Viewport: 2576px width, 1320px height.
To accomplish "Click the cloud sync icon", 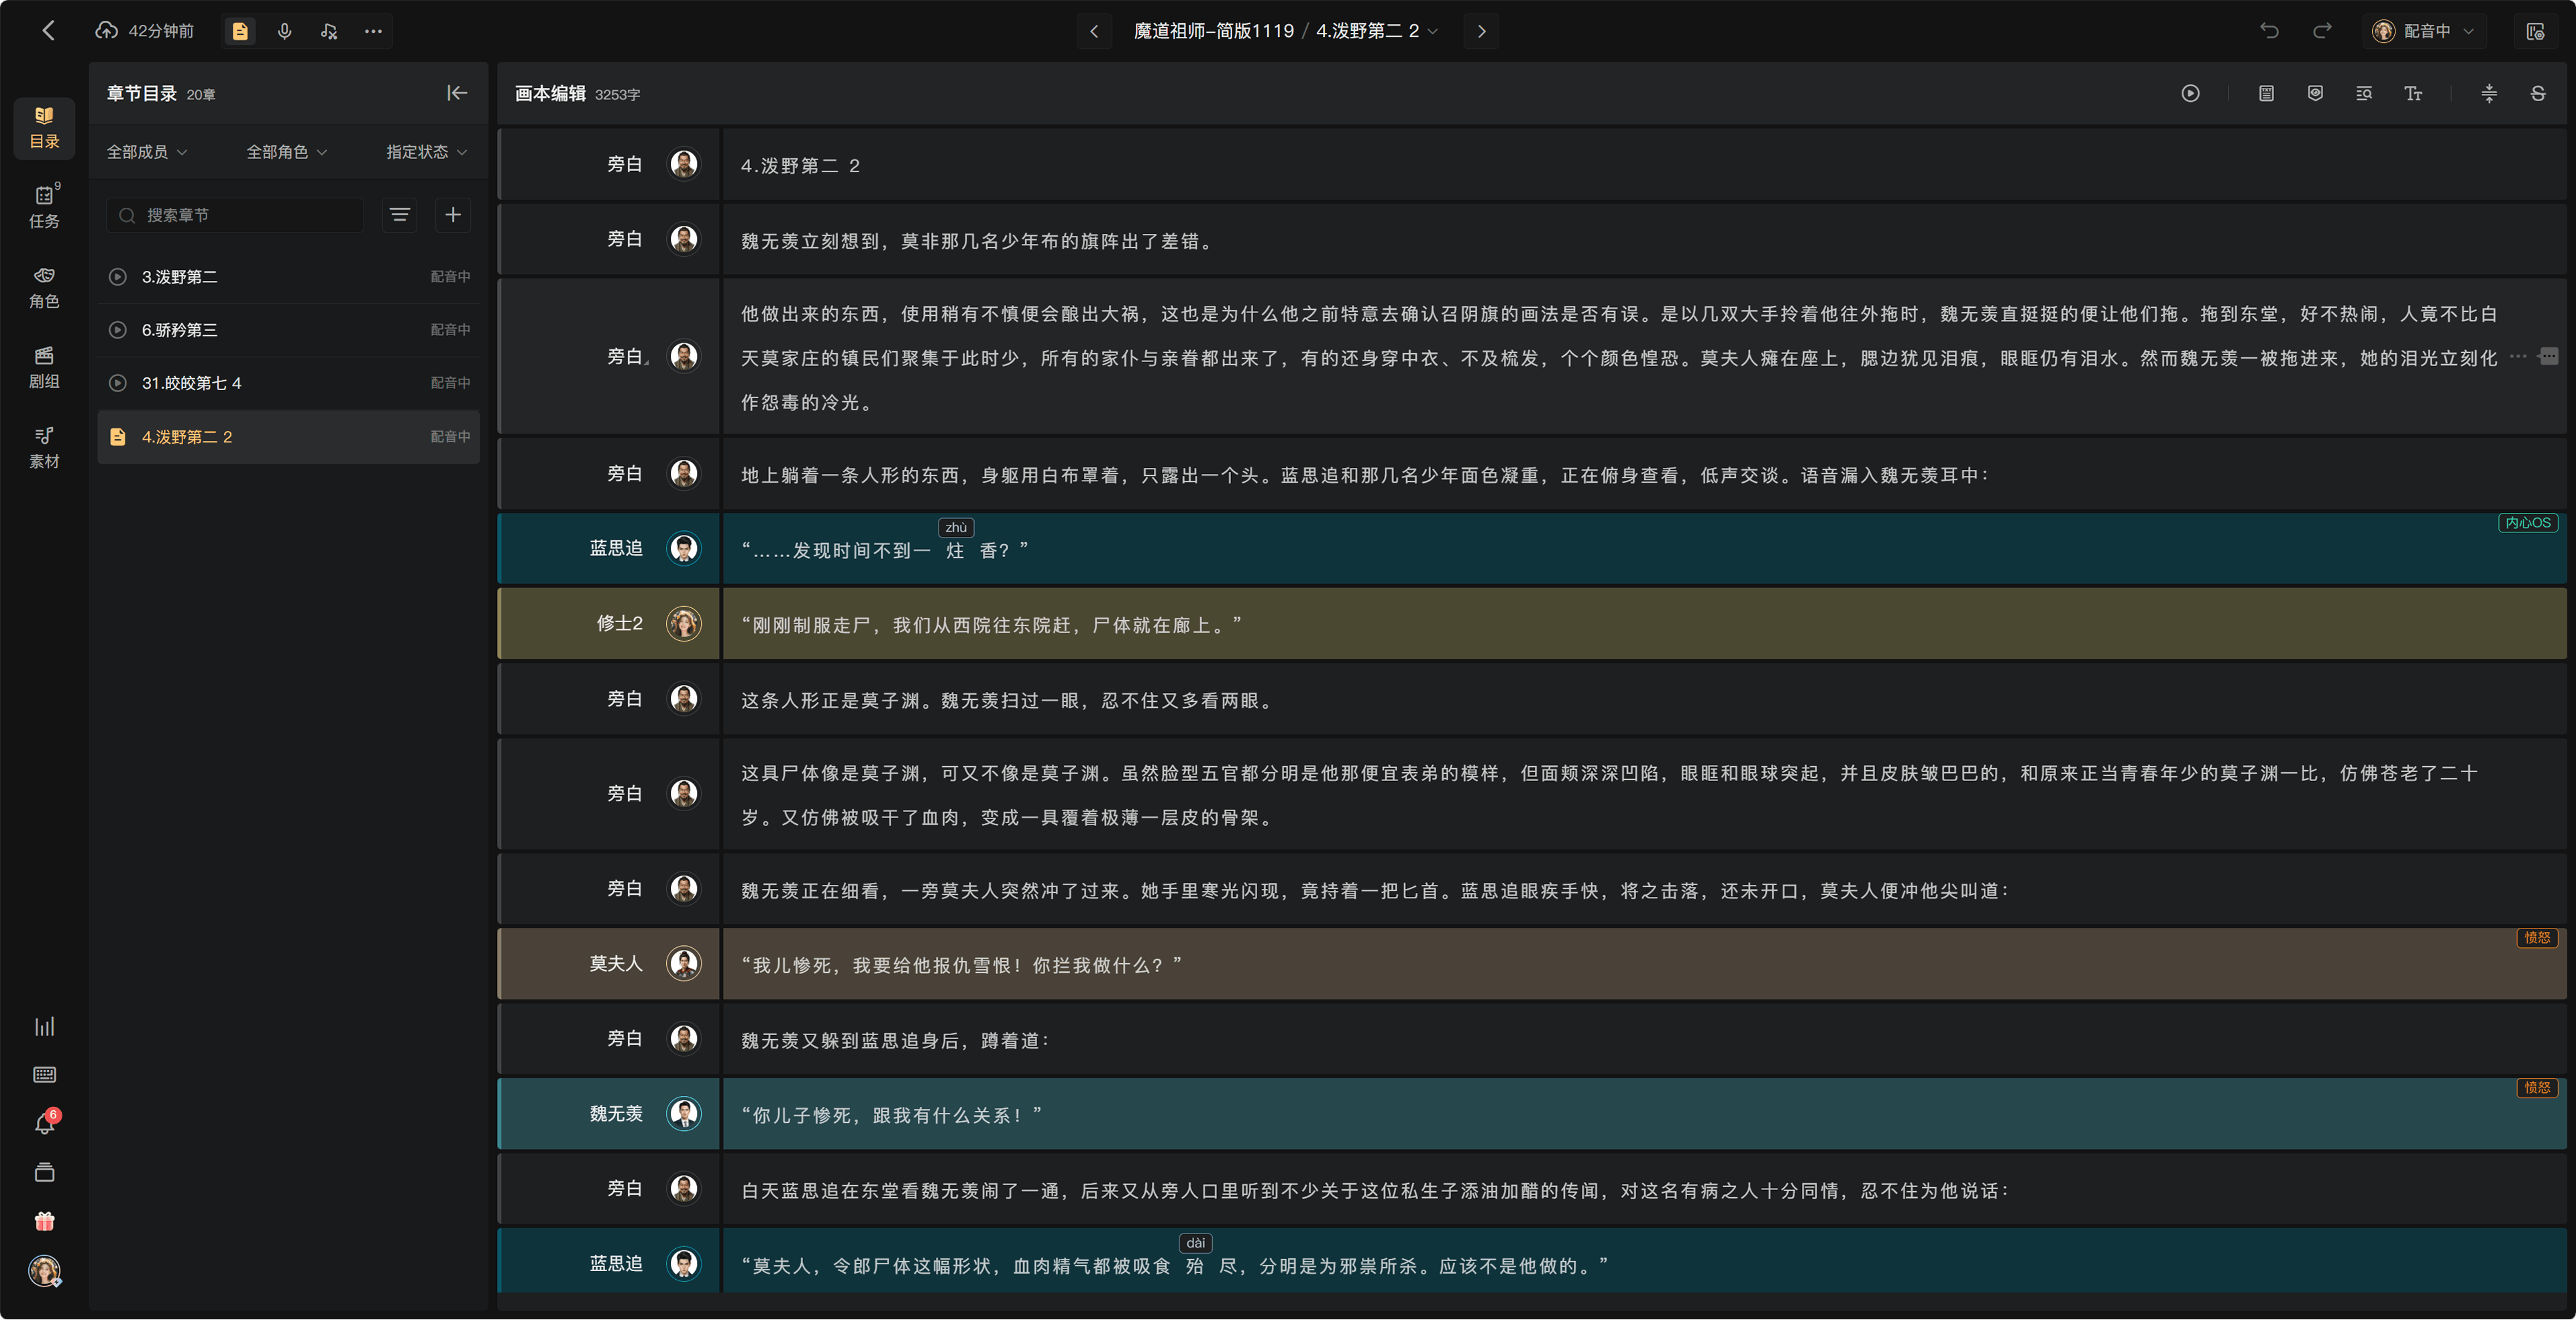I will pyautogui.click(x=106, y=31).
